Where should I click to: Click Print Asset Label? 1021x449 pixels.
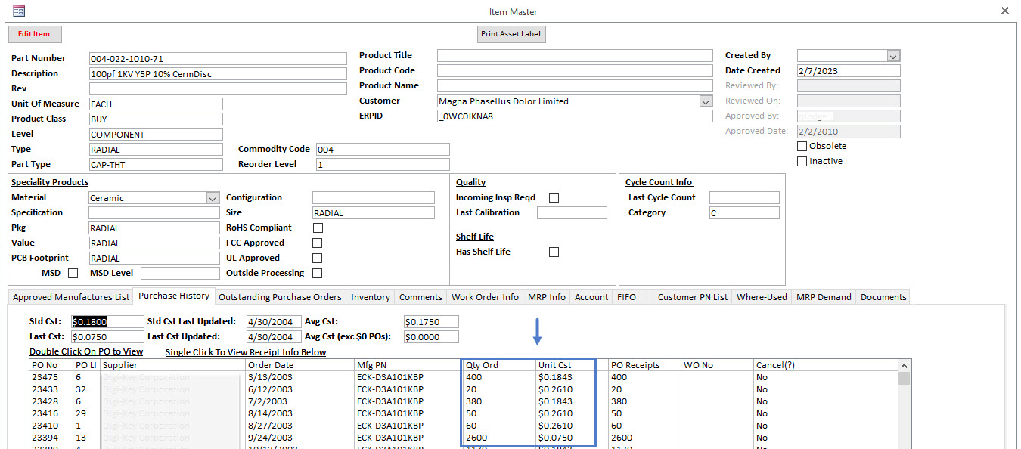[511, 33]
